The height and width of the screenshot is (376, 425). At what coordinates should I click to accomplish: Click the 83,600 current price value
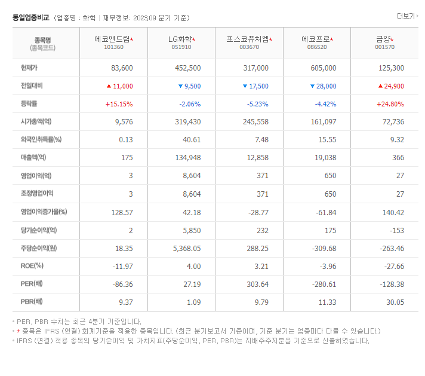[122, 68]
